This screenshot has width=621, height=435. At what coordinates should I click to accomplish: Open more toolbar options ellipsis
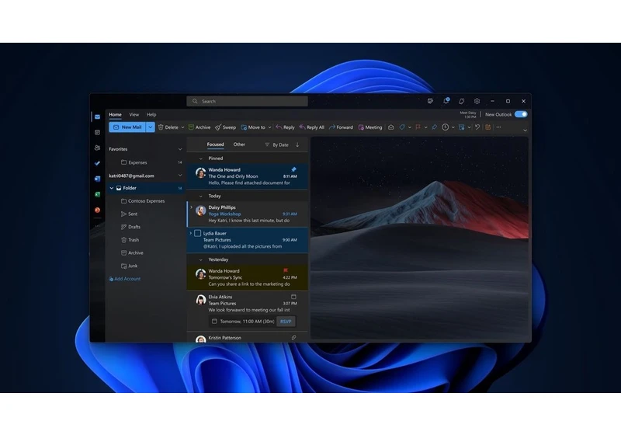point(499,127)
